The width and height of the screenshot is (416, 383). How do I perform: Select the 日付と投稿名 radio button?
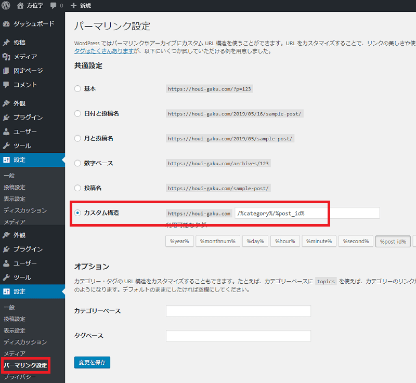(77, 113)
